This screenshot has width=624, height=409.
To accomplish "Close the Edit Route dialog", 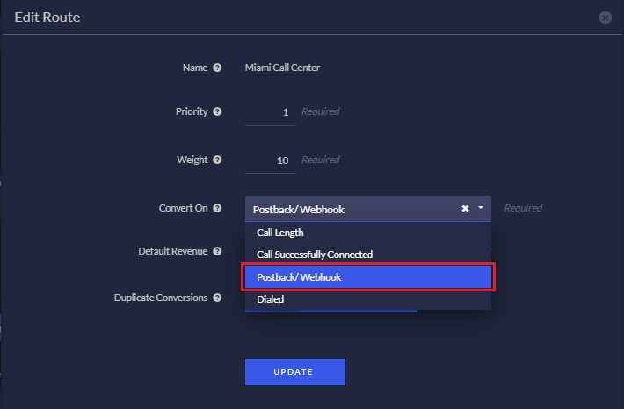I will point(606,18).
